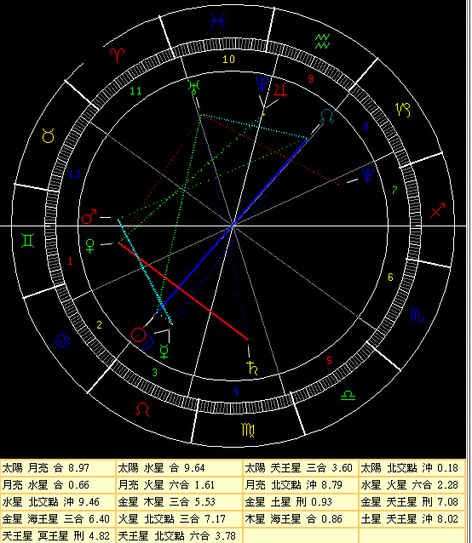The image size is (472, 543).
Task: Click the yellow house number 10 label
Action: click(228, 60)
